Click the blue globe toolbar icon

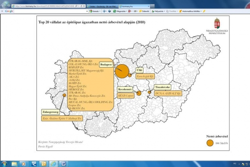(x=110, y=11)
